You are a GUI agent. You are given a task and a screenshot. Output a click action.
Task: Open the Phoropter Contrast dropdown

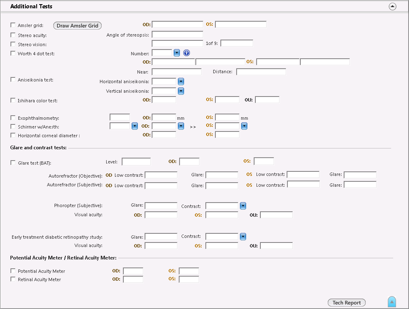tap(243, 206)
